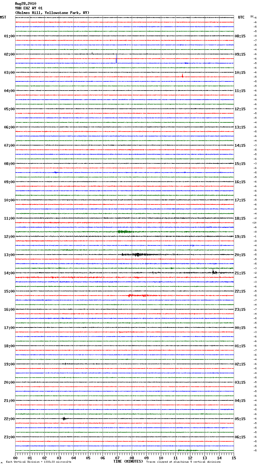Click the red seismic burst below the 15:00 trace
Viewport: 258px width, 466px height.
coord(138,295)
